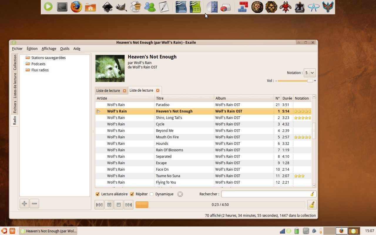Select the Radio side tab
Viewport: 376px width, 235px height.
[15, 120]
